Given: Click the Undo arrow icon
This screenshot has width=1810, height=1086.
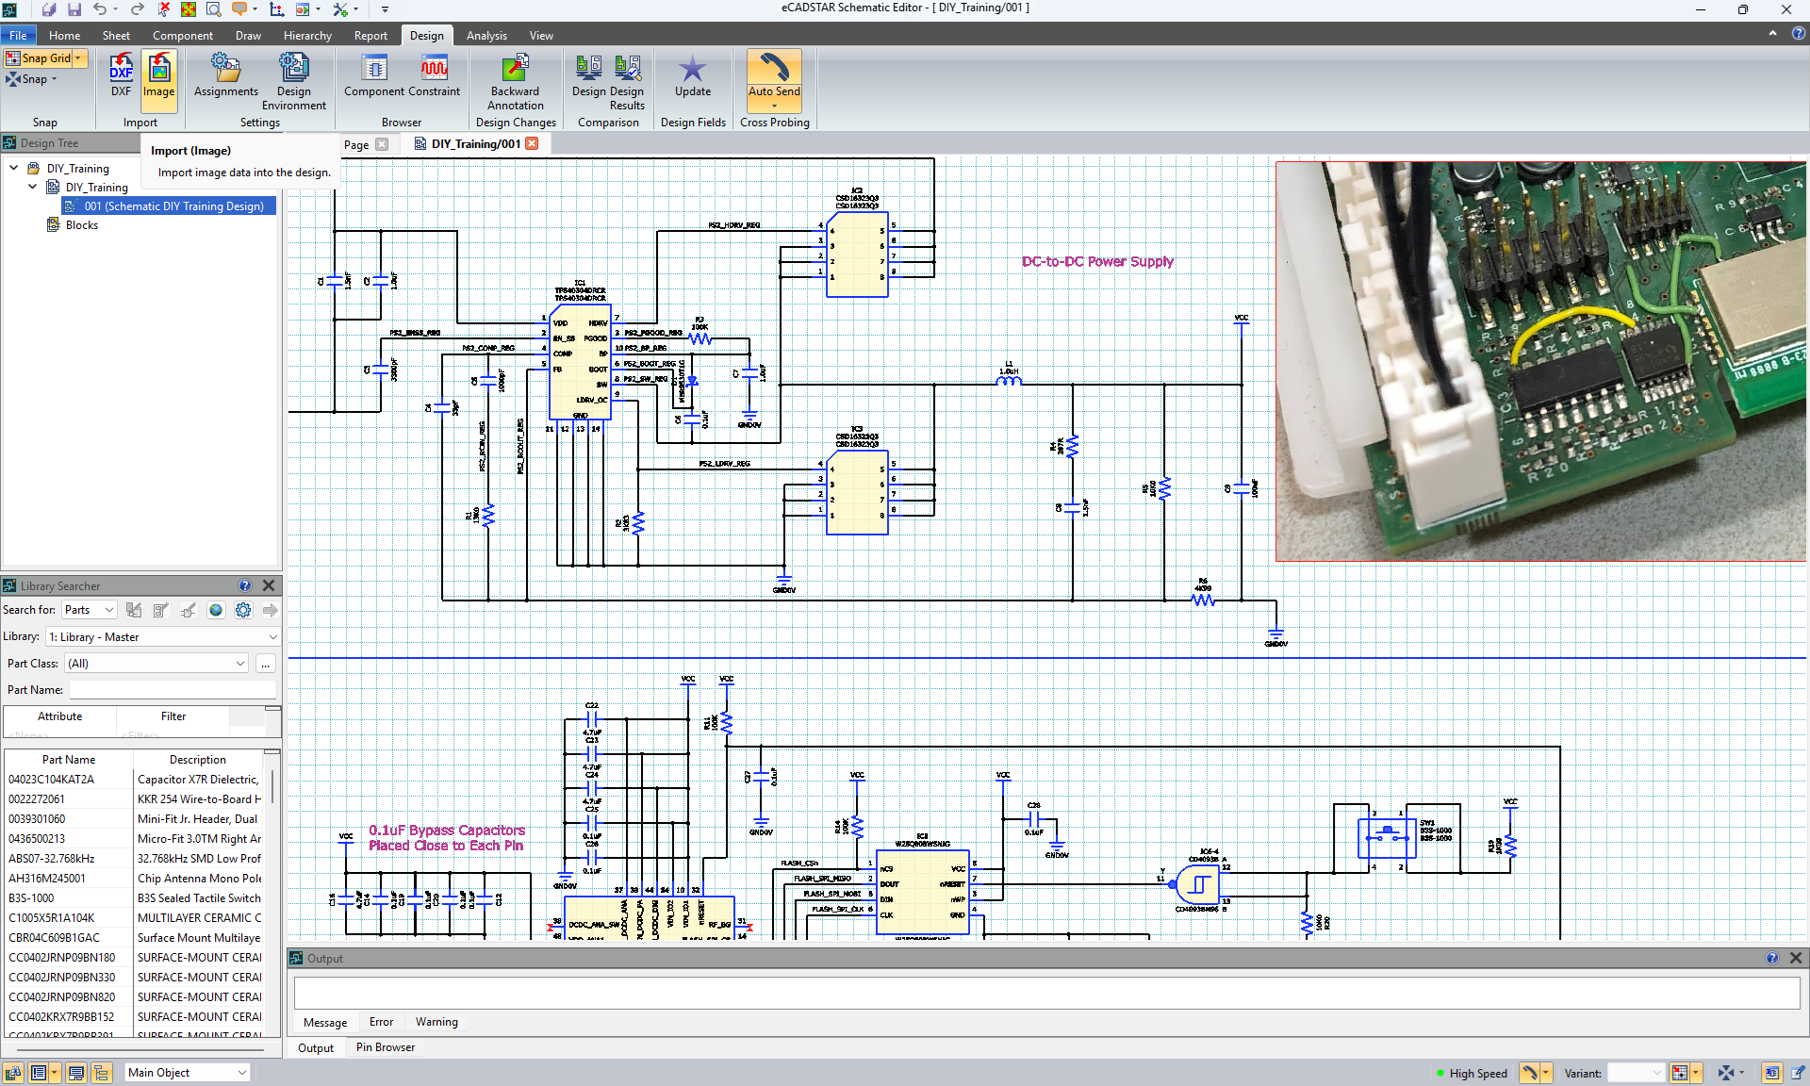Looking at the screenshot, I should pos(99,9).
